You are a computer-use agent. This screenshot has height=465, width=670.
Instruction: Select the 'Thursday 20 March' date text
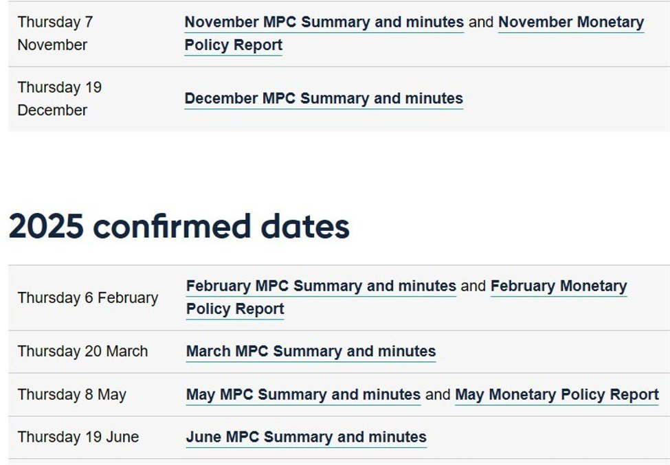82,352
